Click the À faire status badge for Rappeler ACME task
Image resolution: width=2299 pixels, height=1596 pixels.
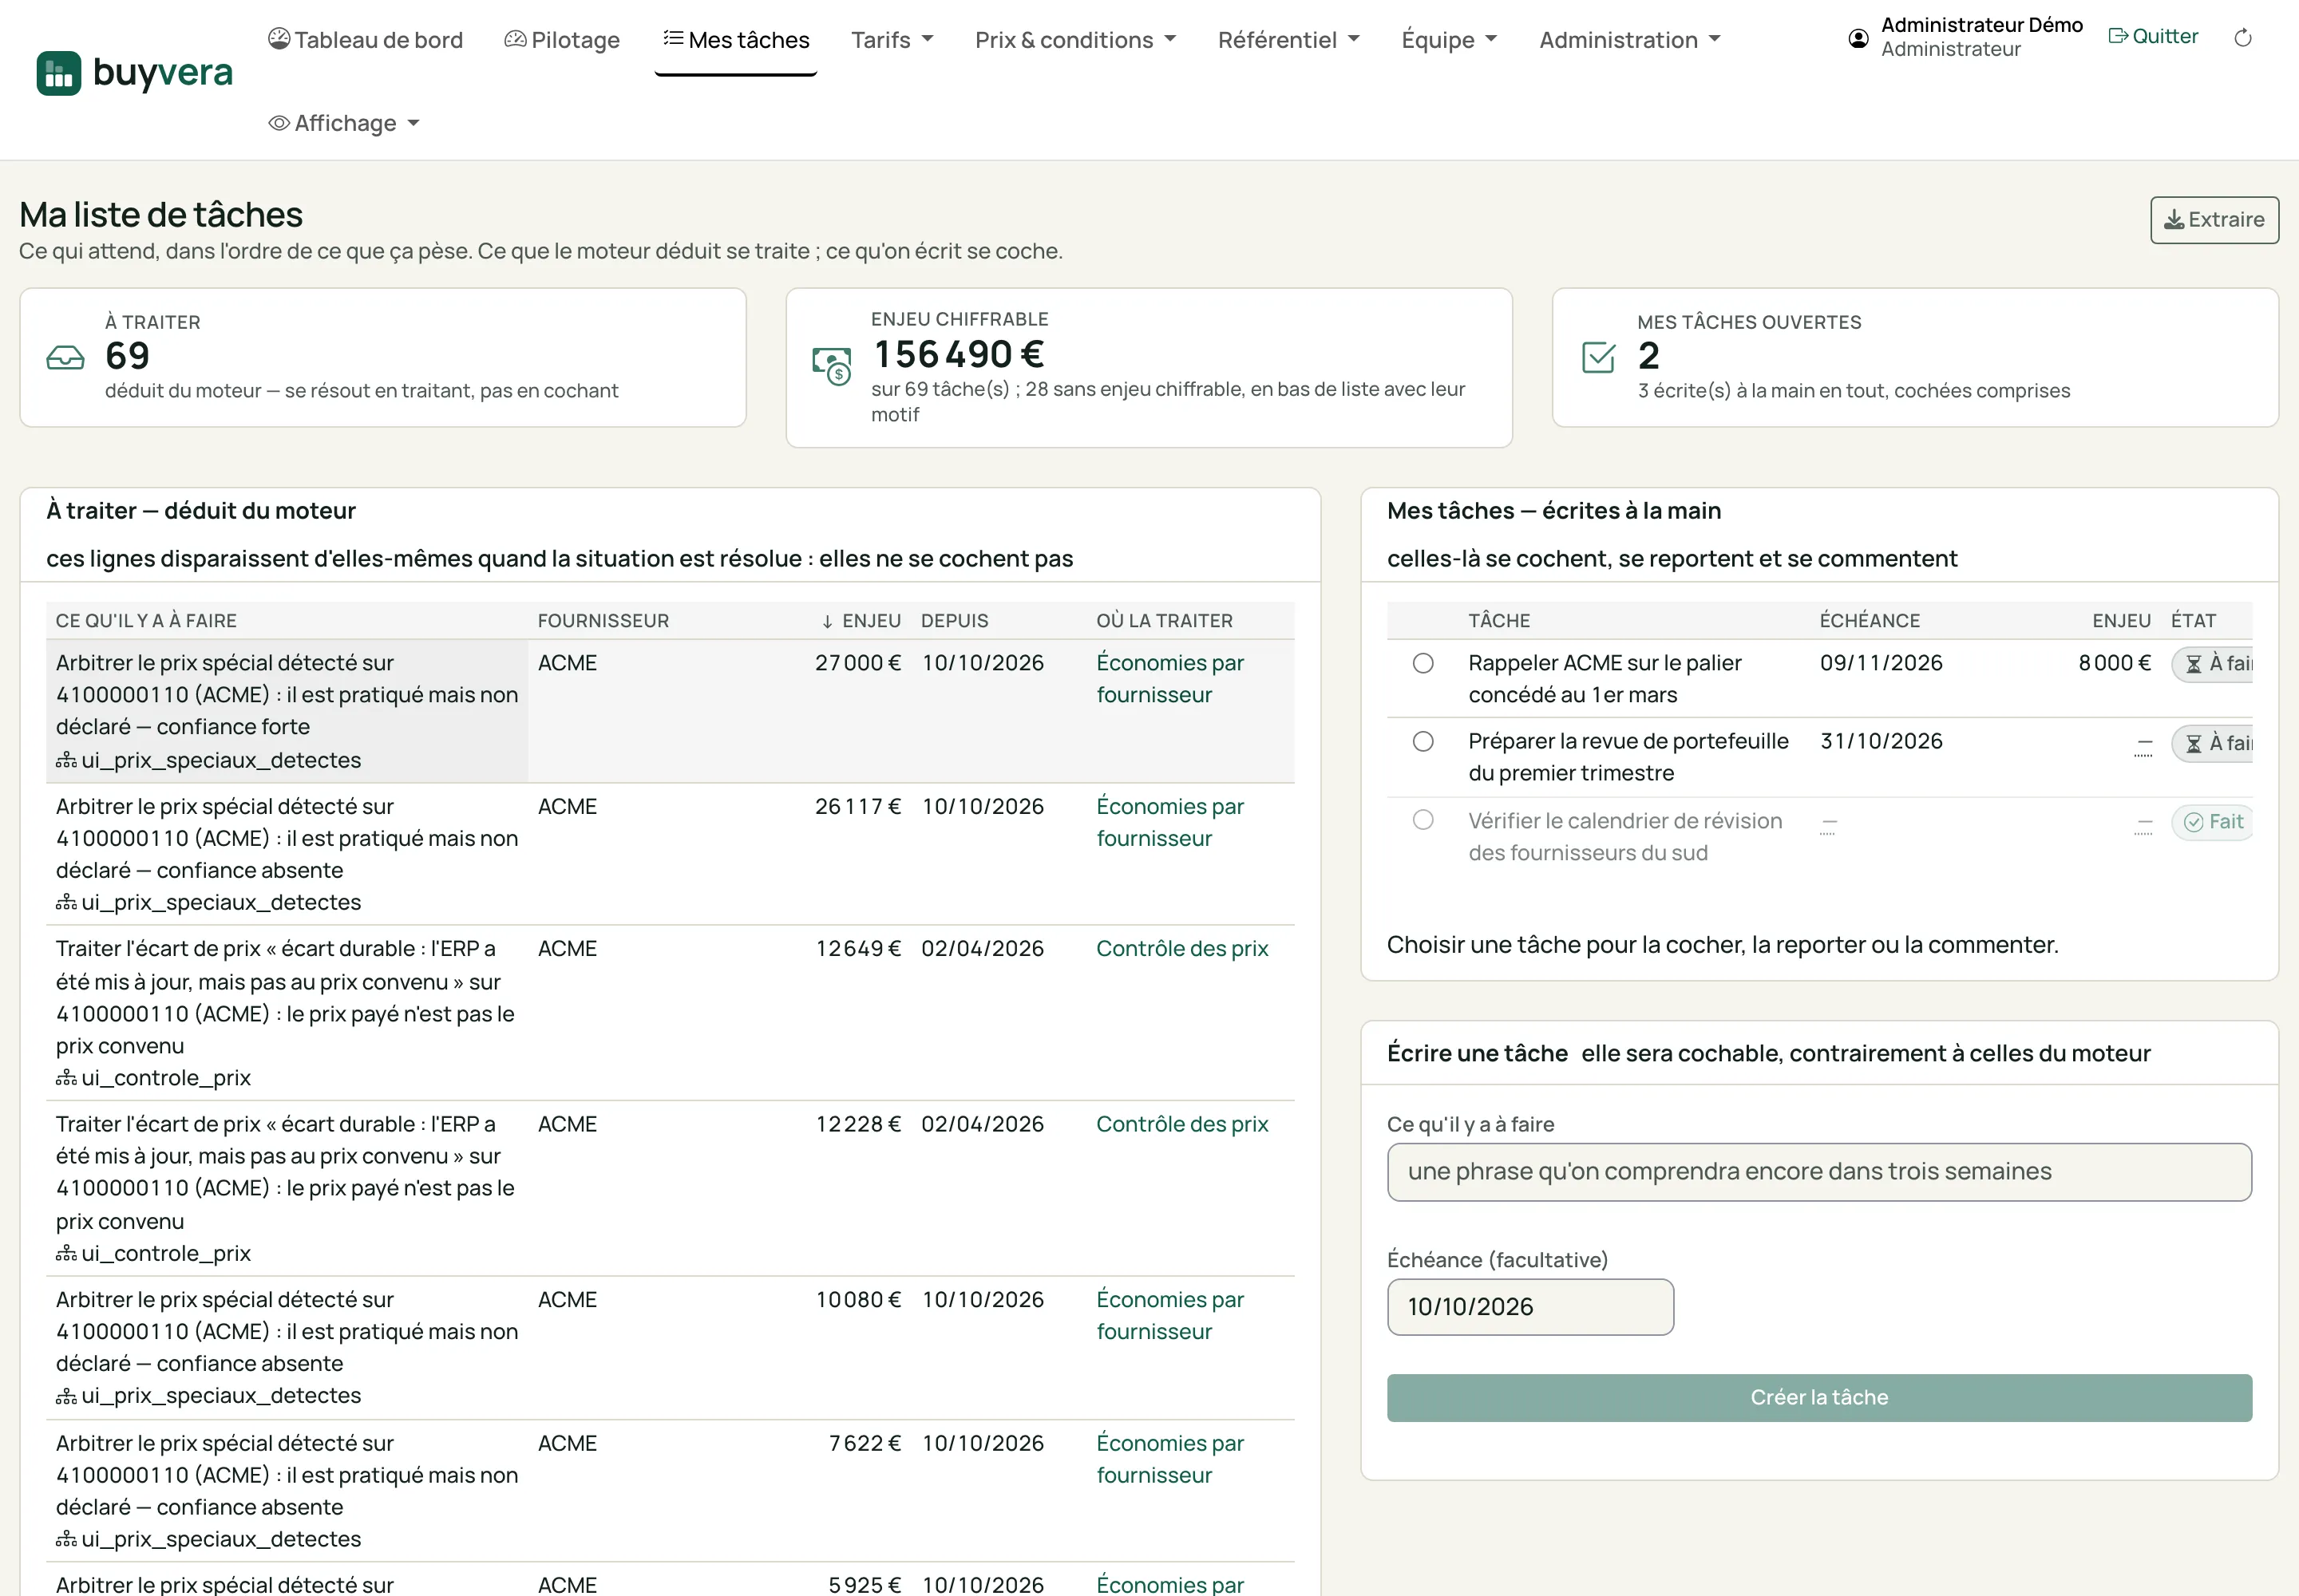[x=2213, y=664]
